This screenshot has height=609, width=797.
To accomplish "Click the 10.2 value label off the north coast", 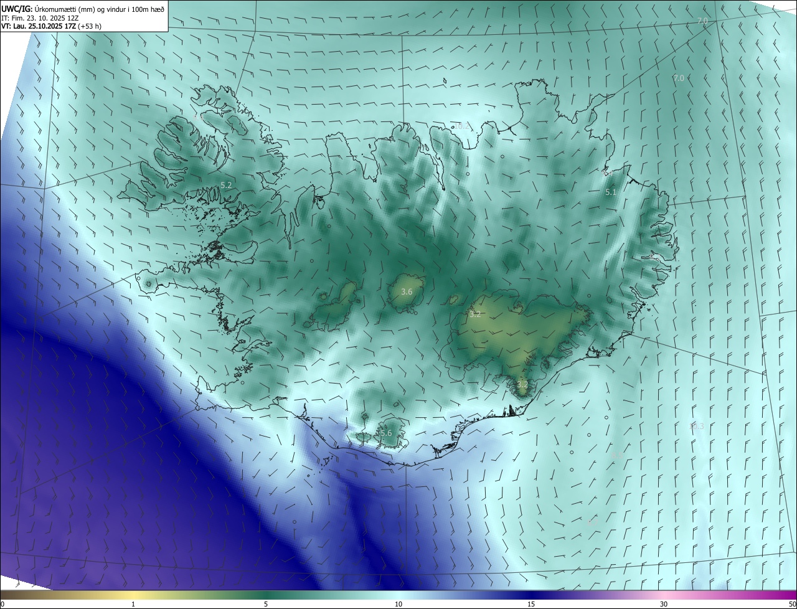I will point(461,126).
